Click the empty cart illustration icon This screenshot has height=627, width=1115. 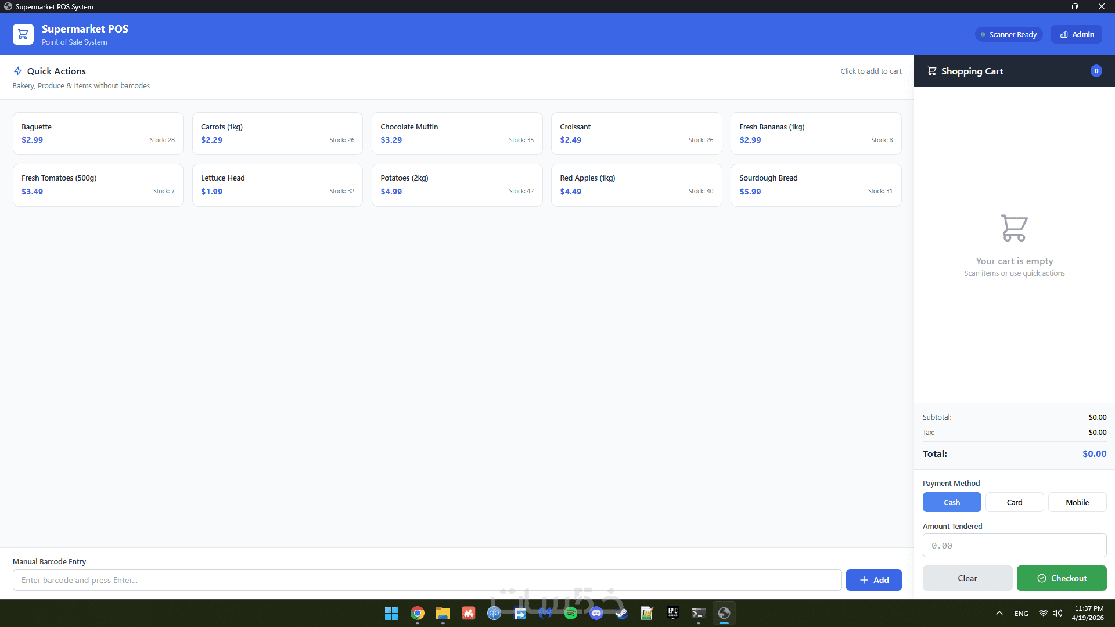pos(1014,228)
